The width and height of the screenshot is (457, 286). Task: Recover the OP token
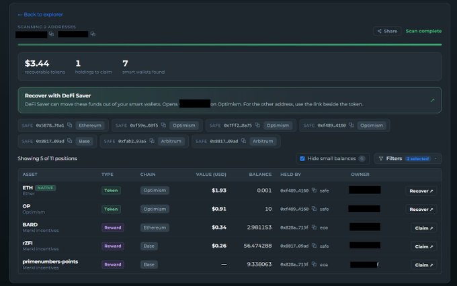tap(421, 209)
